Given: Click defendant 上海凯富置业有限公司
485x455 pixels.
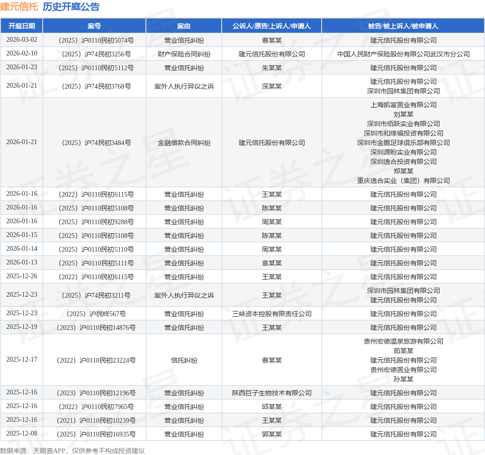Looking at the screenshot, I should [404, 105].
